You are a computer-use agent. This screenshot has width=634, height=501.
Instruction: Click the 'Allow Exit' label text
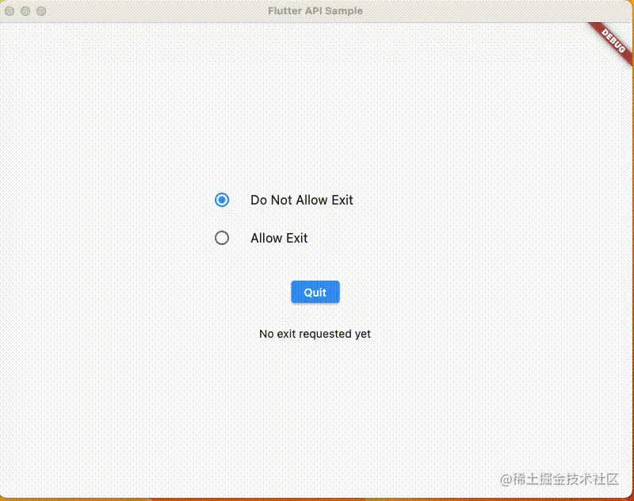[x=279, y=238]
